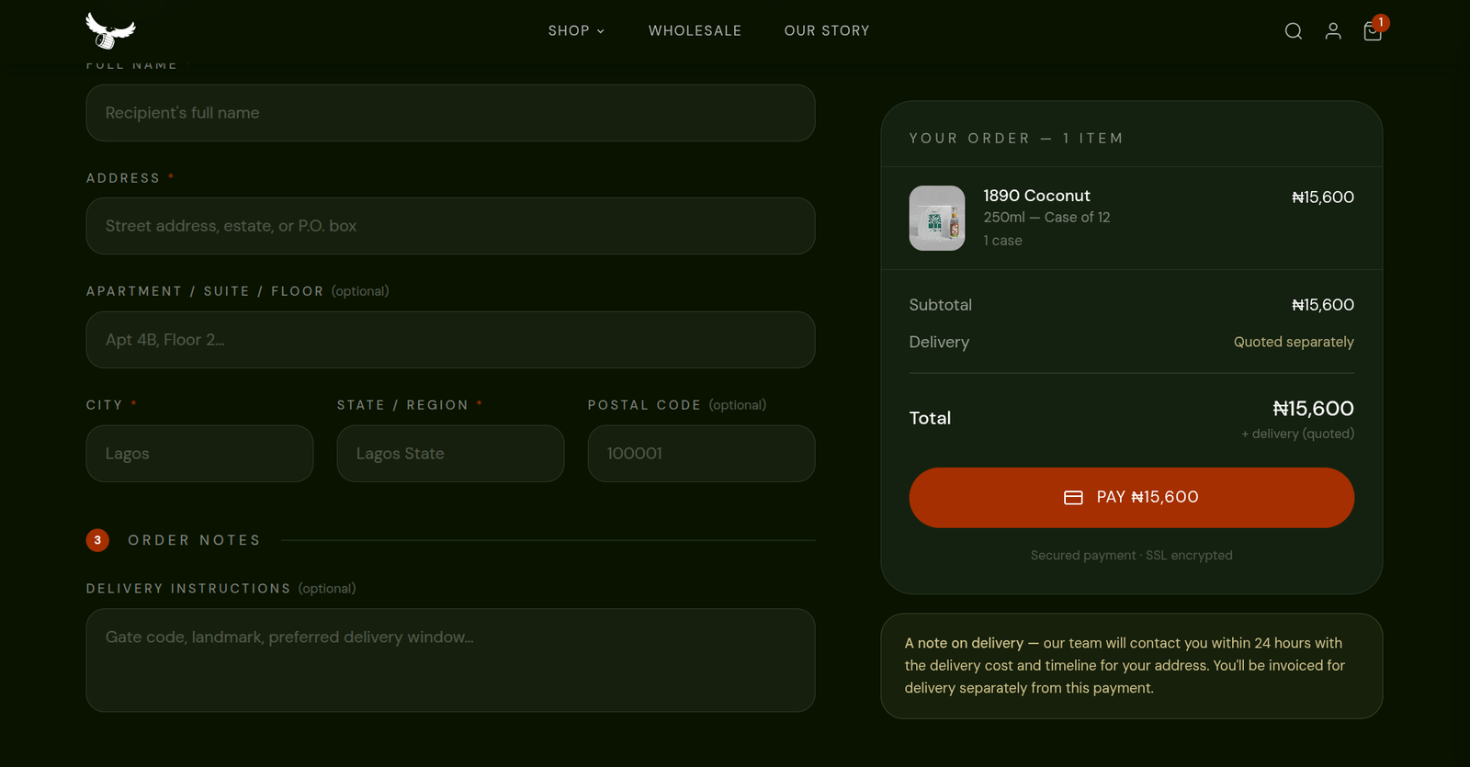1470x767 pixels.
Task: Click the 1890 Coconut product name
Action: 1036,196
